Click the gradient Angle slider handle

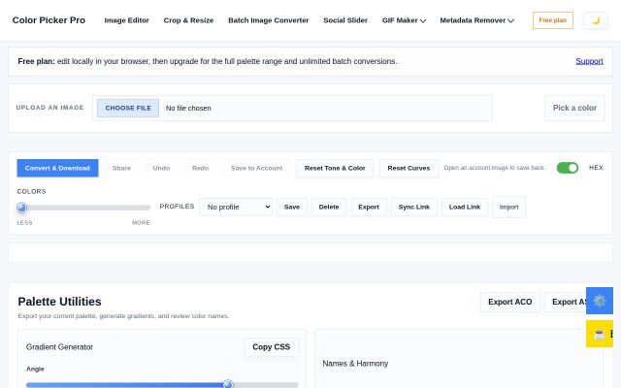pos(228,384)
